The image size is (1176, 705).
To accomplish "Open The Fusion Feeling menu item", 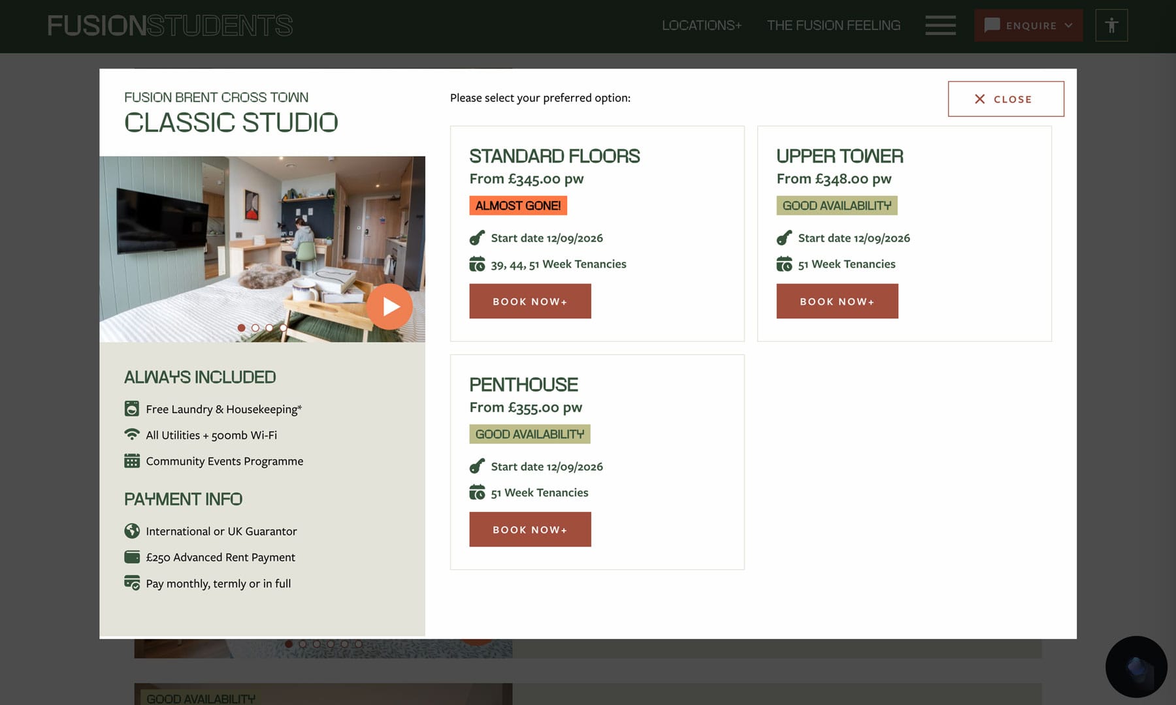I will tap(833, 25).
